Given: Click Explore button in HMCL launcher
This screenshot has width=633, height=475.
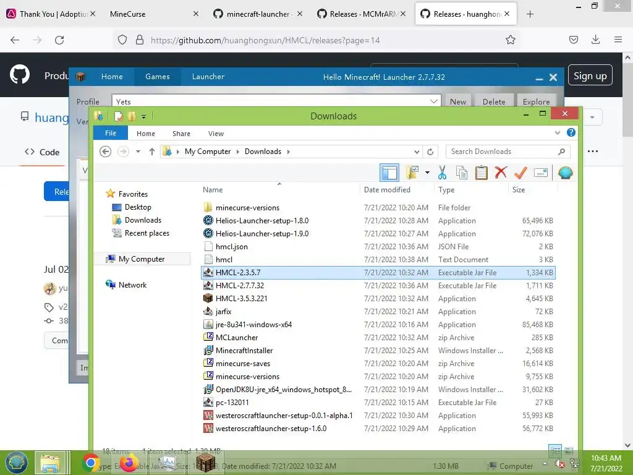Looking at the screenshot, I should pos(536,101).
